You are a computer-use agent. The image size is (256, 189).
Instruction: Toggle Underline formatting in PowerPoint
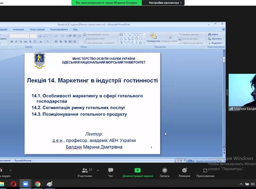click(x=20, y=41)
